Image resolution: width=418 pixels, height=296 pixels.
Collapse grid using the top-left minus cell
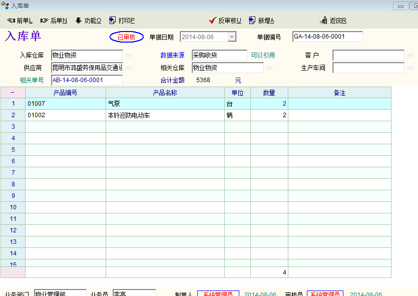point(13,93)
